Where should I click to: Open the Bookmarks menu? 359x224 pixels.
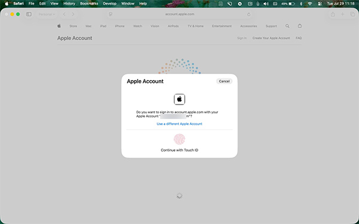pos(89,4)
